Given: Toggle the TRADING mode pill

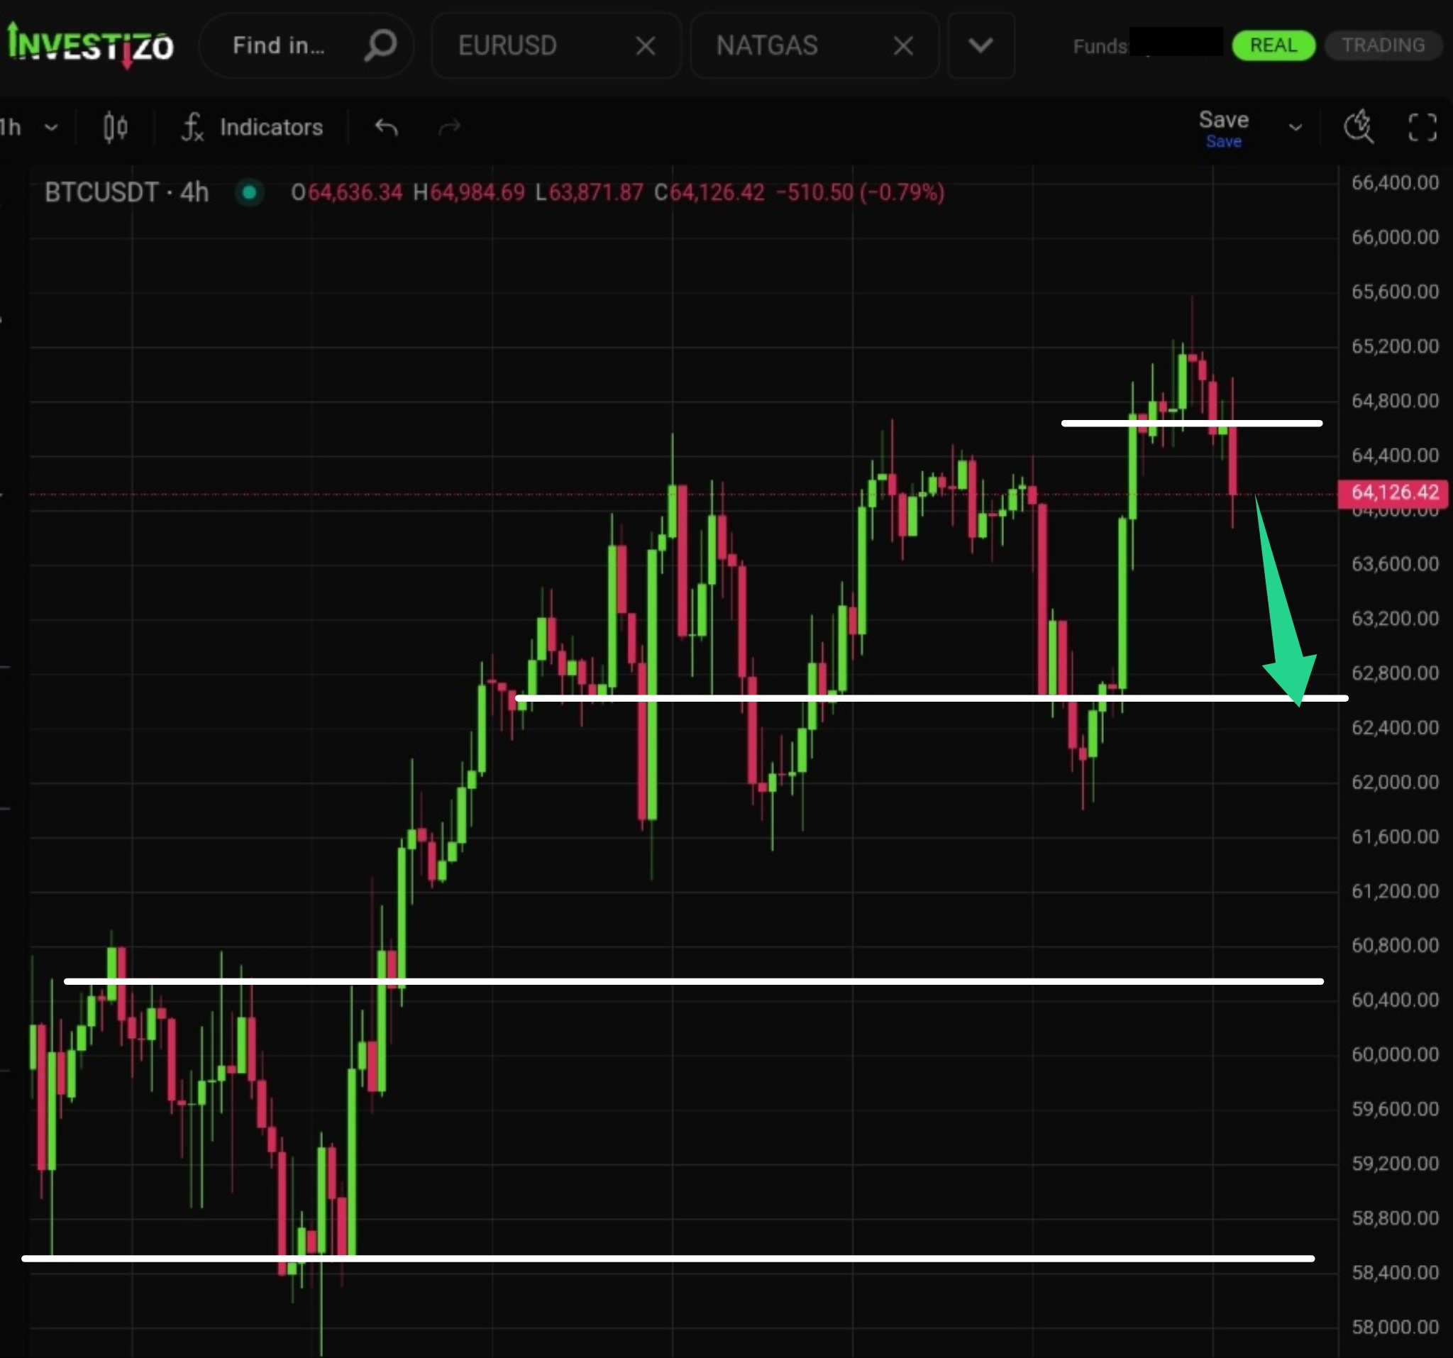Looking at the screenshot, I should (1383, 45).
